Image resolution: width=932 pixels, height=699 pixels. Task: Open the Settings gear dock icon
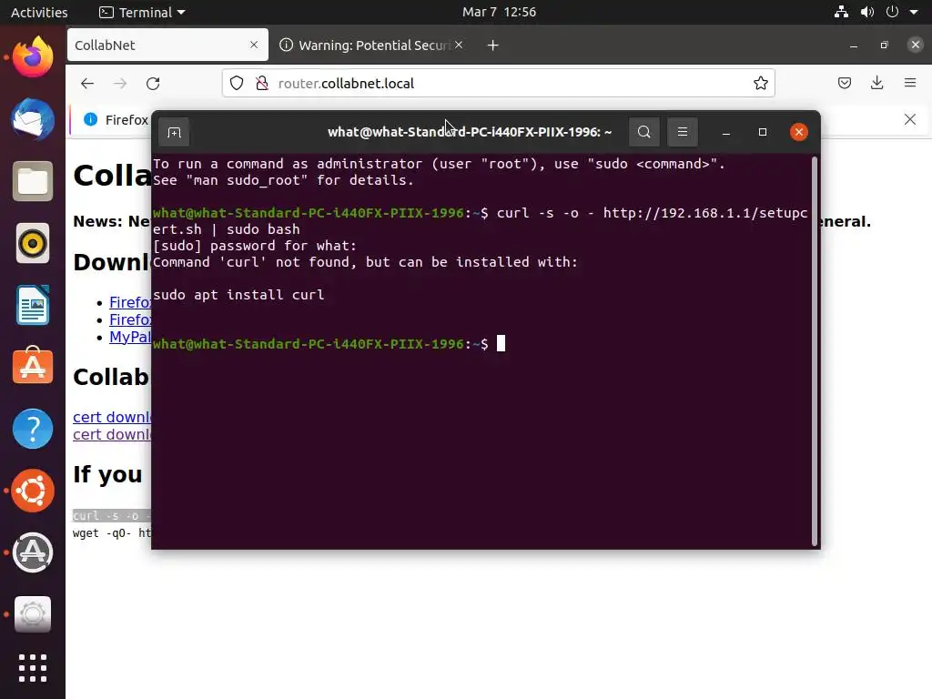[33, 614]
